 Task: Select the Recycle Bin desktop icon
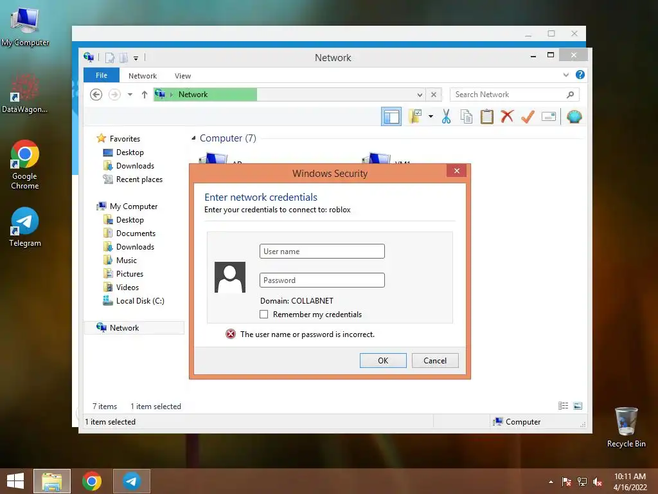[626, 427]
